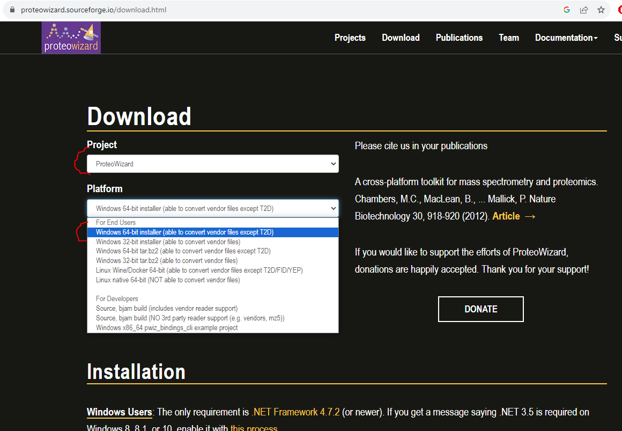Choose Windows 64-bit tar.bz2 option

(x=213, y=251)
